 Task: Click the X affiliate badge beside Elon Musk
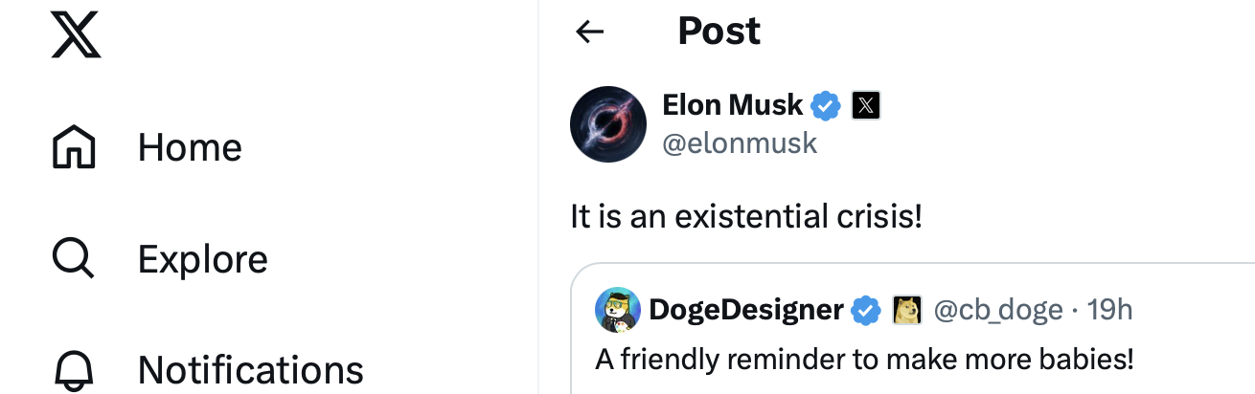[866, 105]
